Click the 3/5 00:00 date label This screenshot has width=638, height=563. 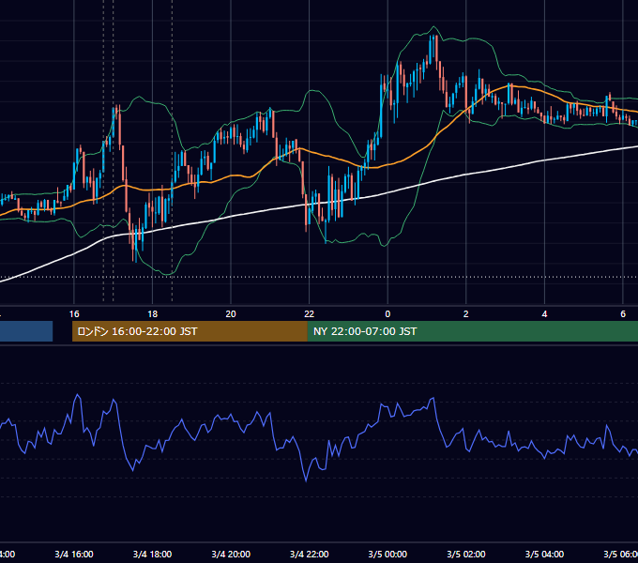(x=387, y=555)
